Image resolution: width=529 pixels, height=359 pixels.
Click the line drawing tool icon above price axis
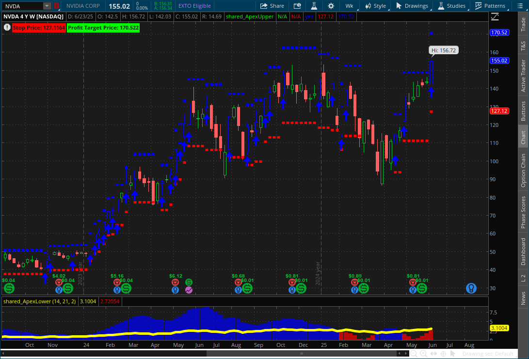tap(495, 16)
